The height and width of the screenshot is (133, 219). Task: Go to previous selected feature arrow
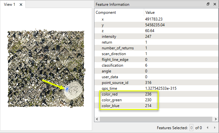click(207, 128)
